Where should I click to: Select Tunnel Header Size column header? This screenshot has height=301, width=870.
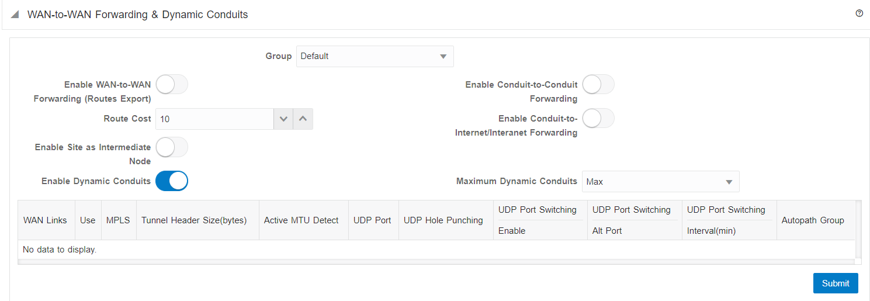194,220
